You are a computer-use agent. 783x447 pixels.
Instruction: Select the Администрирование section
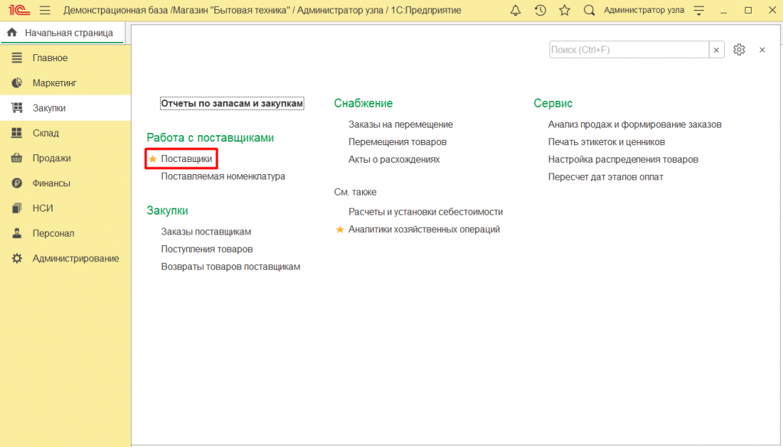(75, 258)
